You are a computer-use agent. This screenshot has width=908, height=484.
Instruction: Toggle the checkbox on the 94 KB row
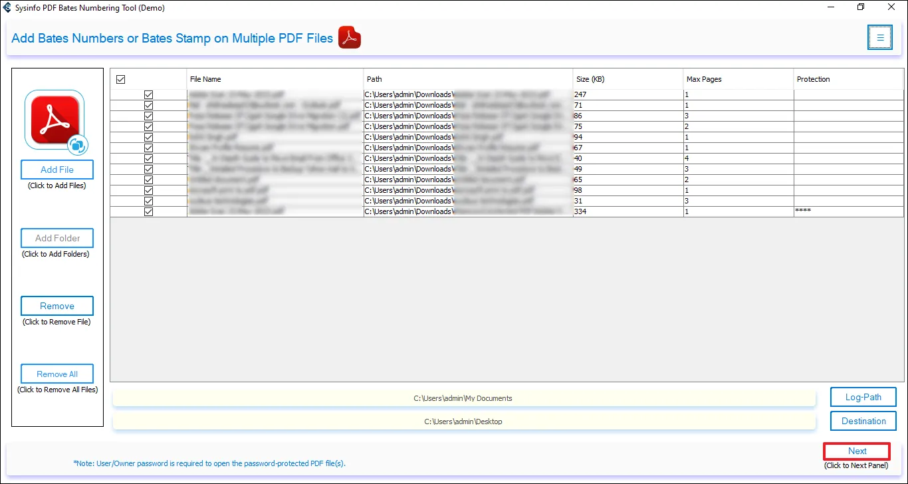[x=148, y=138]
